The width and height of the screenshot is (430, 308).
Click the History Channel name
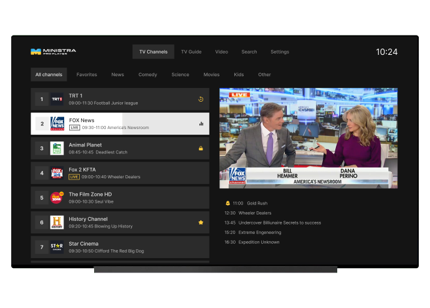point(88,219)
